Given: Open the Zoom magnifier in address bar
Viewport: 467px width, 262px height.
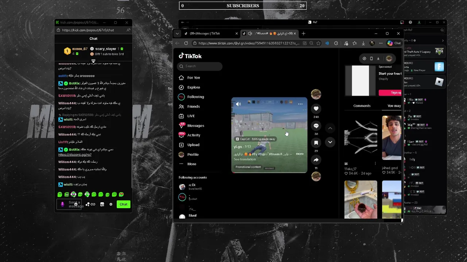Looking at the screenshot, I should pos(311,43).
